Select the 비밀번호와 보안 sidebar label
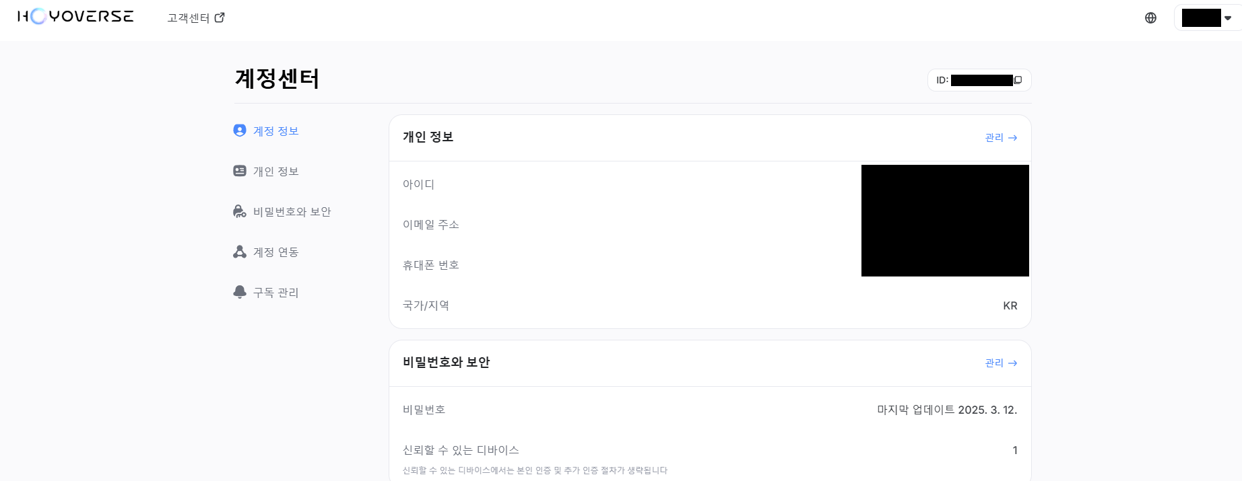This screenshot has width=1242, height=481. point(292,211)
